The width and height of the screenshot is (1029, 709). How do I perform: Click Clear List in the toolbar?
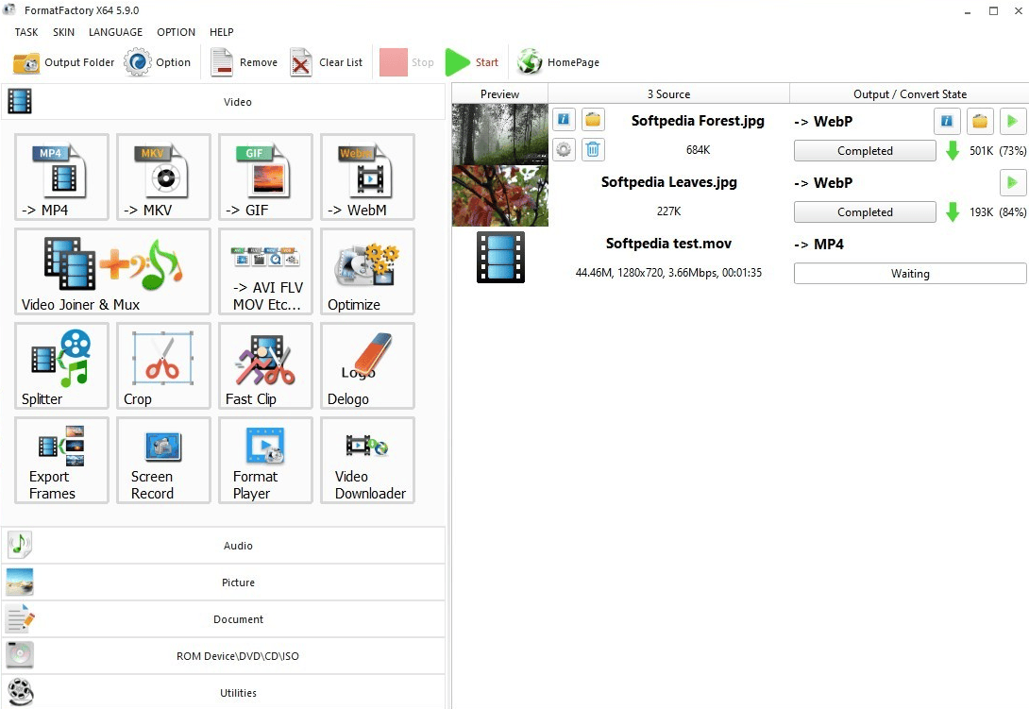click(x=326, y=62)
